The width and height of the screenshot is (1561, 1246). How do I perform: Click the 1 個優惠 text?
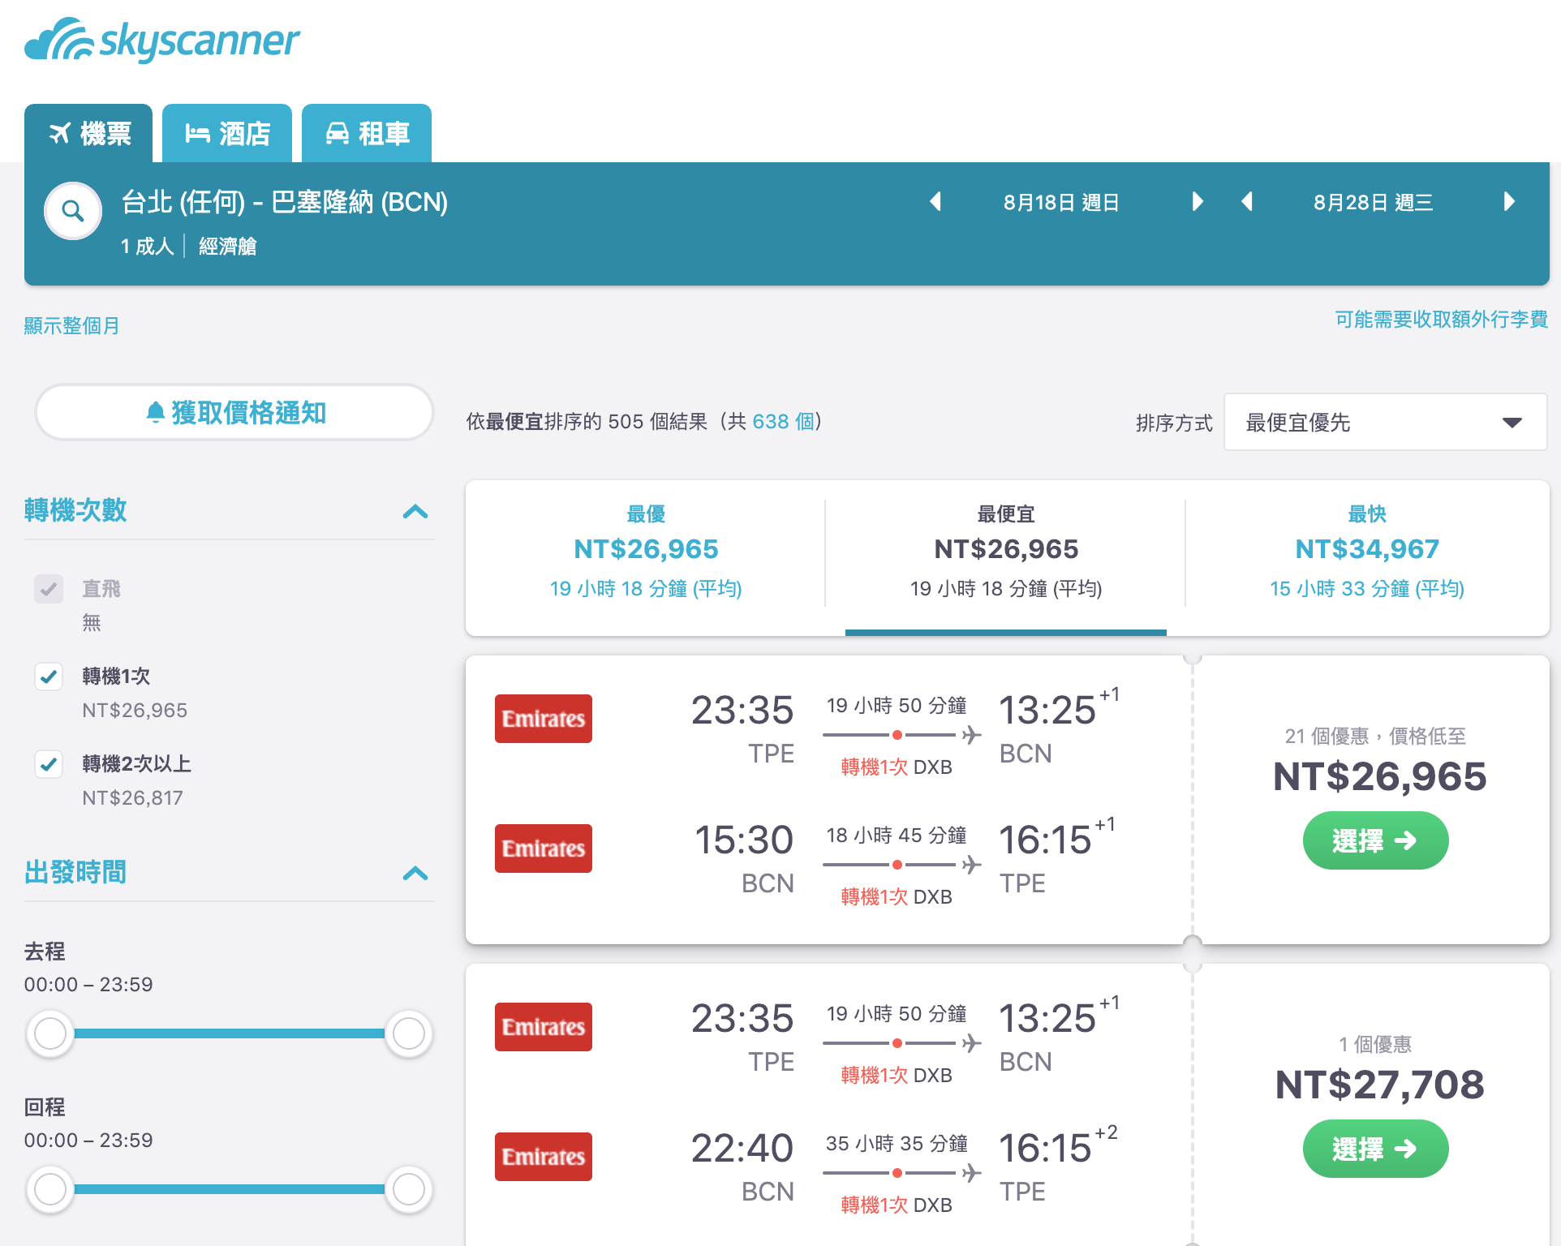tap(1375, 1044)
